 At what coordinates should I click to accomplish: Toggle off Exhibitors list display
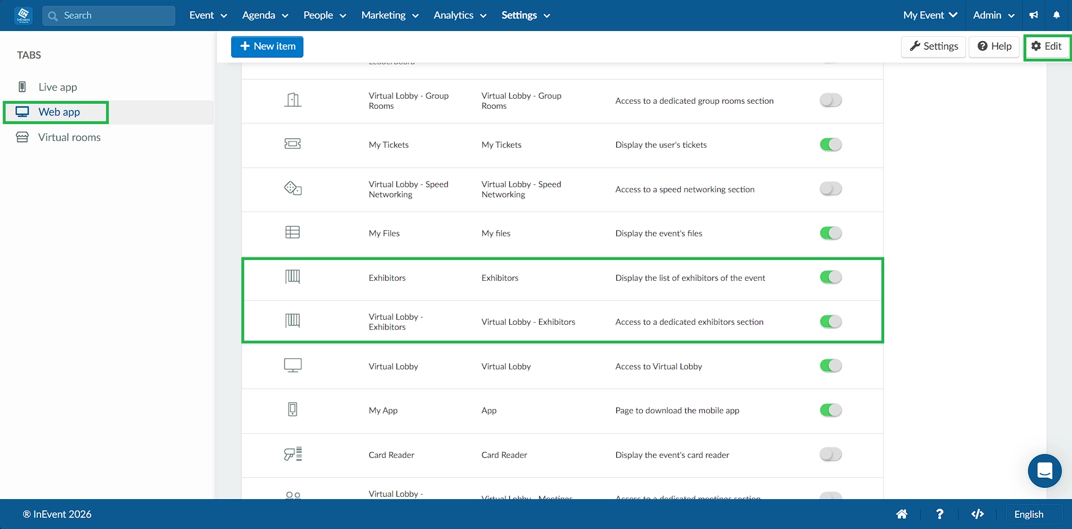(x=831, y=277)
